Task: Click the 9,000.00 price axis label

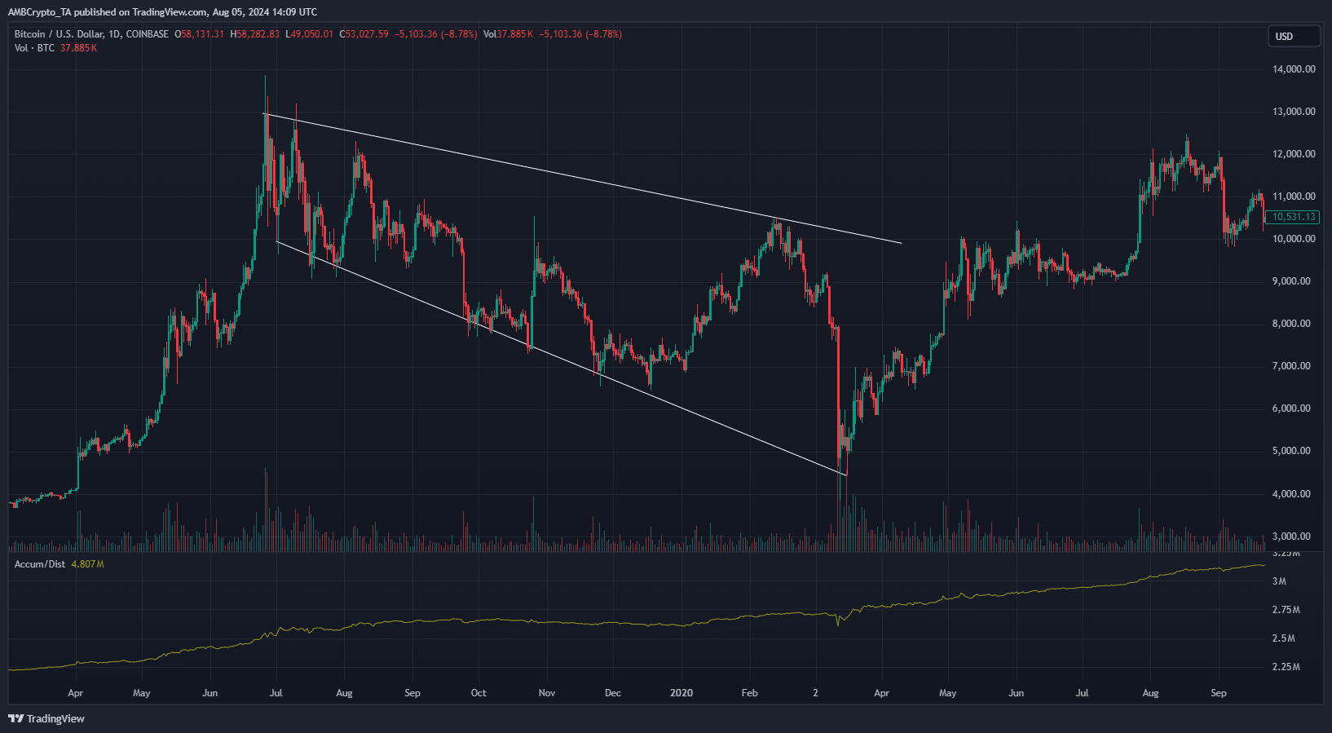Action: (x=1291, y=281)
